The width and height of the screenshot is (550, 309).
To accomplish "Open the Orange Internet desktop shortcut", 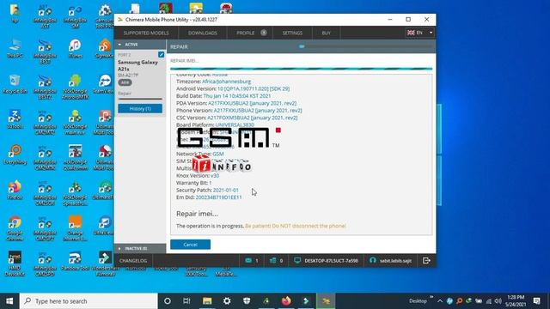I will pos(75,228).
